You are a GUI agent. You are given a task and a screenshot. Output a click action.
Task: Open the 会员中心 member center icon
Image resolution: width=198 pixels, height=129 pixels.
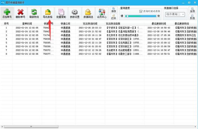(x=102, y=12)
